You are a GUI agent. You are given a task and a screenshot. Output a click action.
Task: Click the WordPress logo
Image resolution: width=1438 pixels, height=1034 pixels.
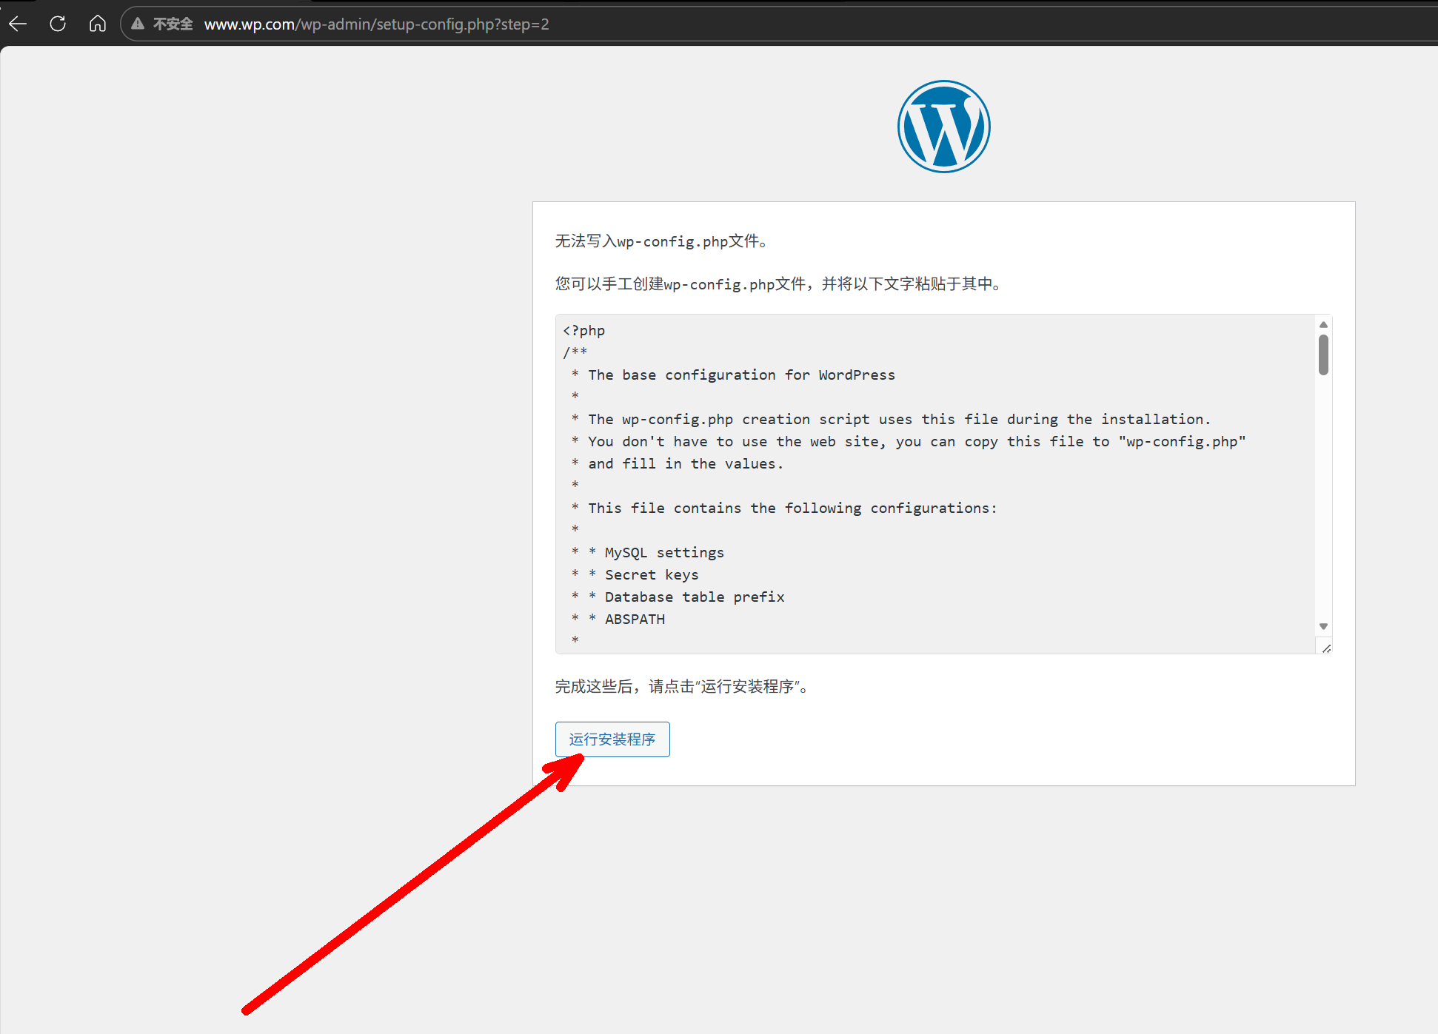[943, 127]
